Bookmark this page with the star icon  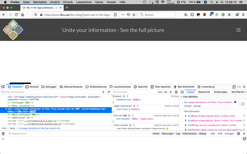pyautogui.click(x=134, y=15)
